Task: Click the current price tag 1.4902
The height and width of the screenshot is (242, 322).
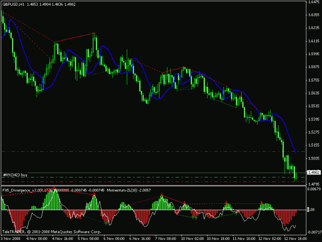Action: [314, 172]
